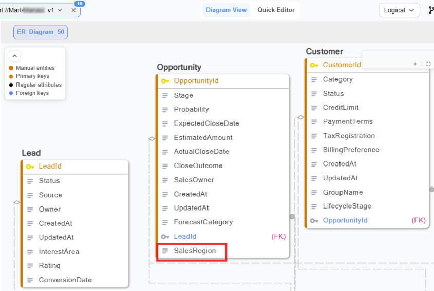The image size is (434, 291).
Task: Select UpdatedAt in the Customer entity
Action: [x=340, y=178]
